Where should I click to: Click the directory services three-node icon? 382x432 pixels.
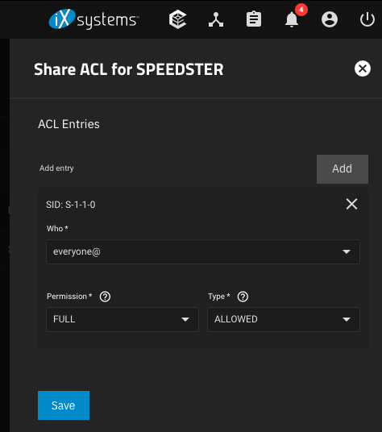coord(216,19)
